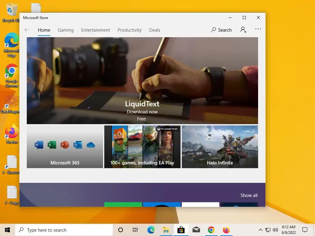Open Mail from the taskbar

click(x=196, y=230)
